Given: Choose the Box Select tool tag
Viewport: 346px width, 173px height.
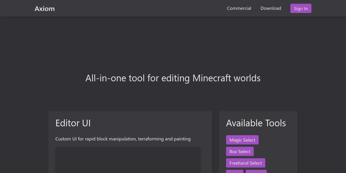Looking at the screenshot, I should [x=240, y=151].
